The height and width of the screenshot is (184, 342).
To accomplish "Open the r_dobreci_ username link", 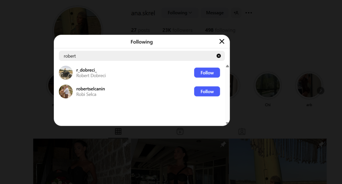I will click(87, 70).
